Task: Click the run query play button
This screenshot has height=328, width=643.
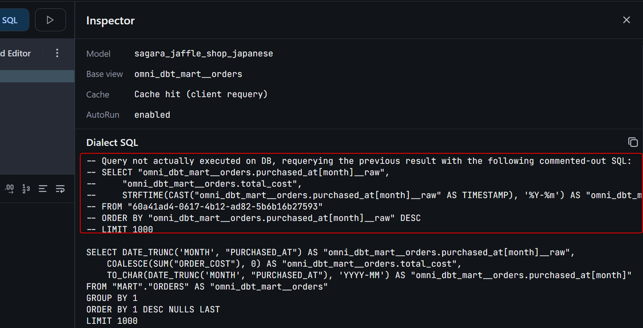Action: [50, 20]
